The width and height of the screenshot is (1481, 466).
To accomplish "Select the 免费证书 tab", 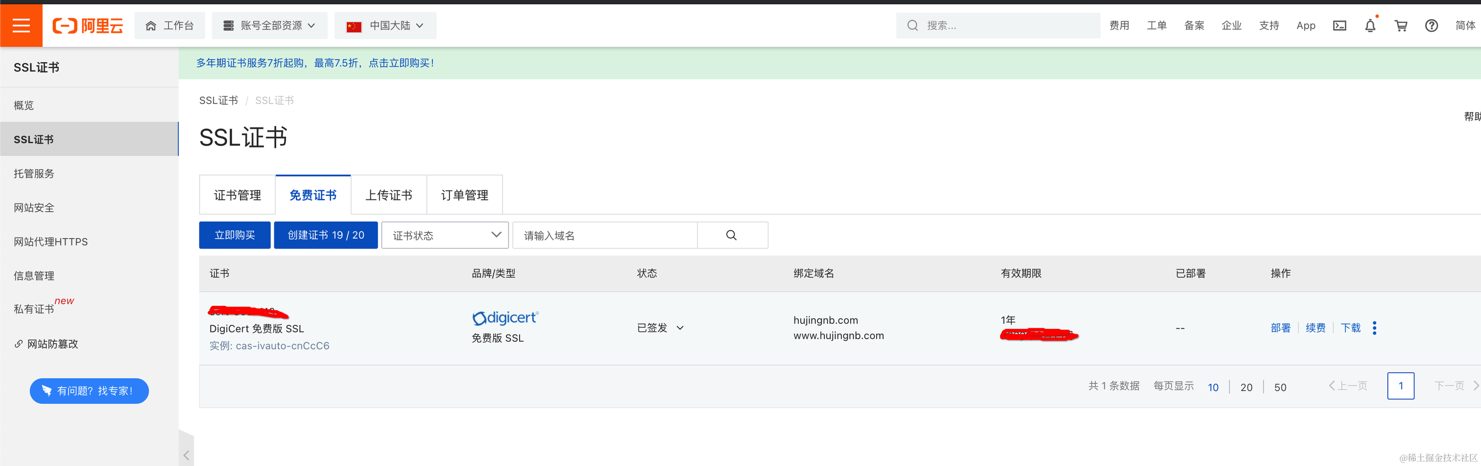I will click(x=313, y=195).
